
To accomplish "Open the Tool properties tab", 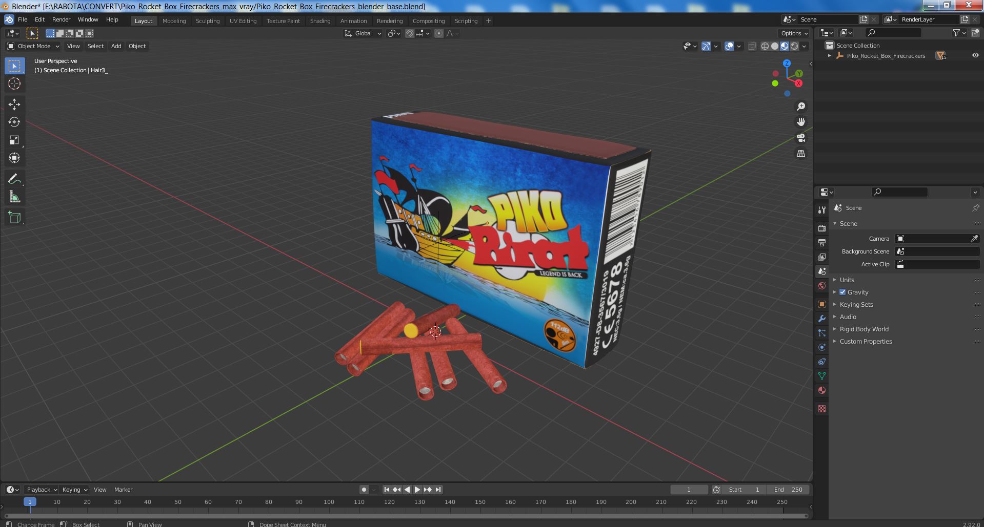I will point(822,210).
